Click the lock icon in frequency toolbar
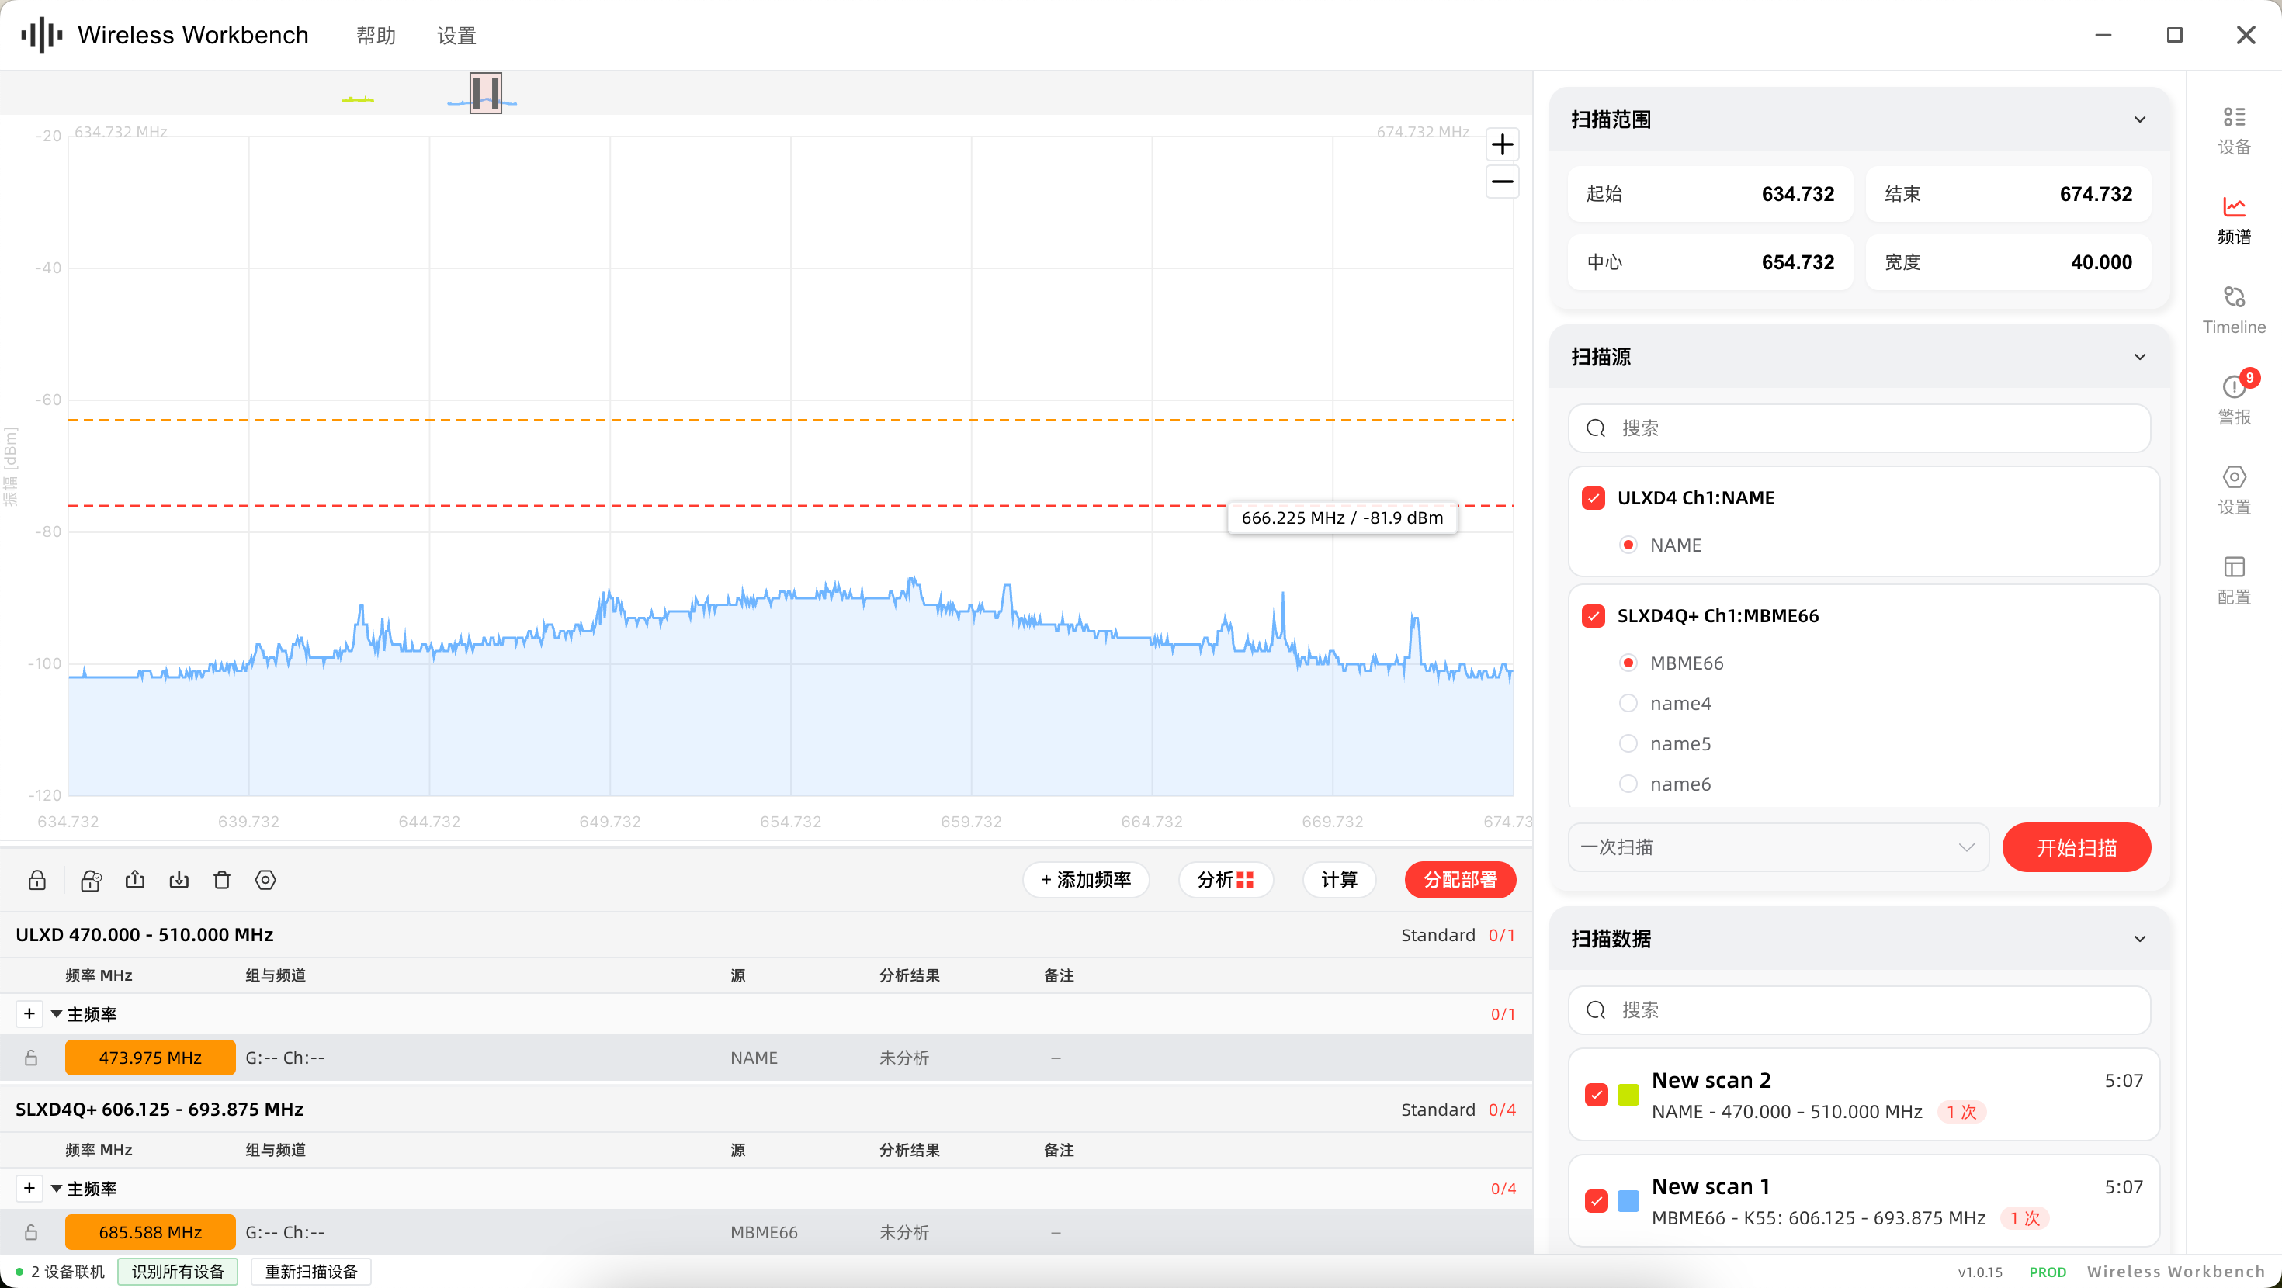Image resolution: width=2282 pixels, height=1288 pixels. 37,880
